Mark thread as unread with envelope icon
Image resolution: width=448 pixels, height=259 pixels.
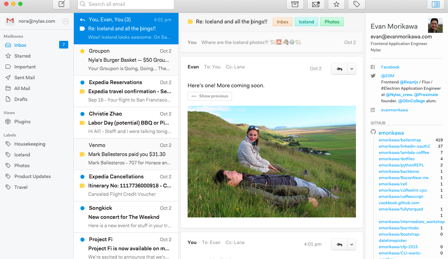316,4
